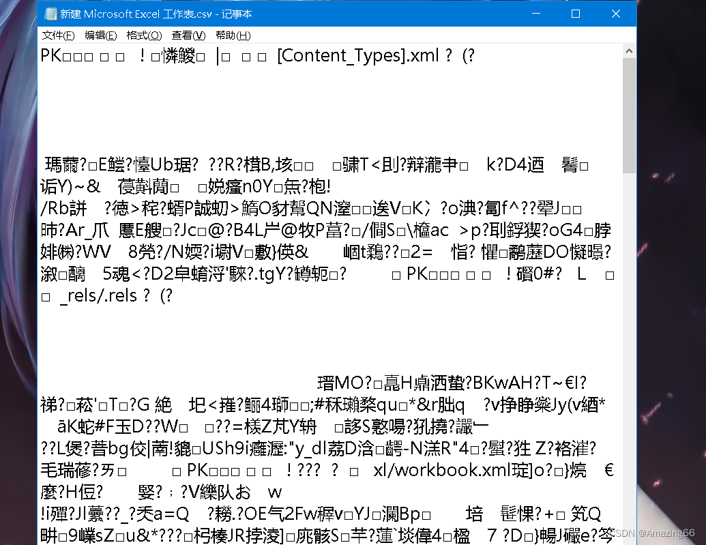Click the window title text 新建 Microsoft Excel 工作表.csv

[136, 14]
